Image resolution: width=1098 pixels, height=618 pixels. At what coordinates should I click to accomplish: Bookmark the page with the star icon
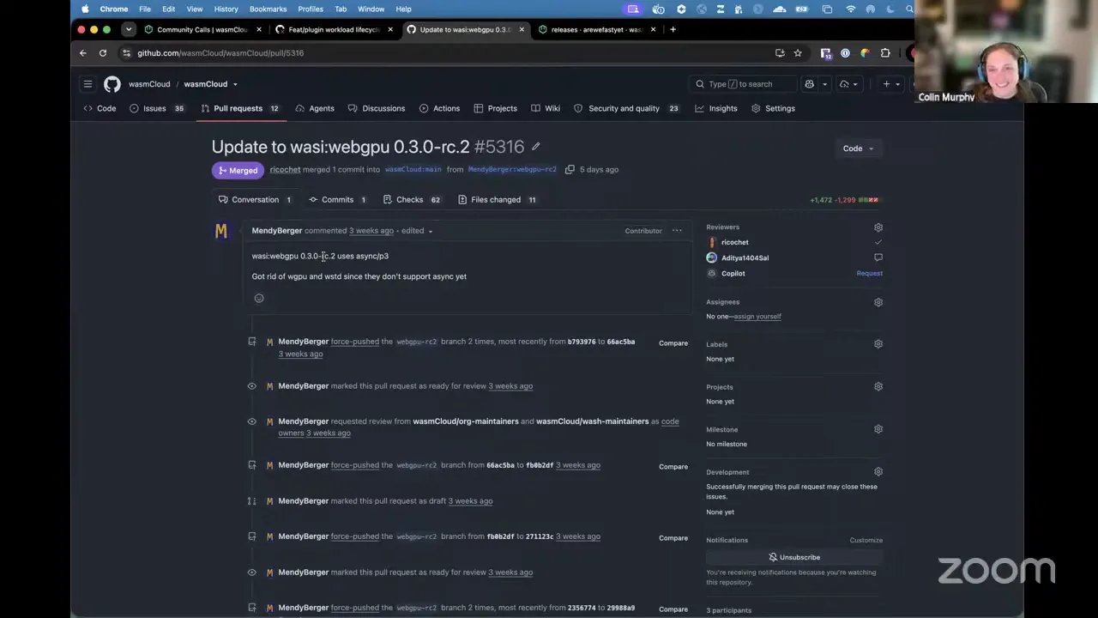pos(798,53)
